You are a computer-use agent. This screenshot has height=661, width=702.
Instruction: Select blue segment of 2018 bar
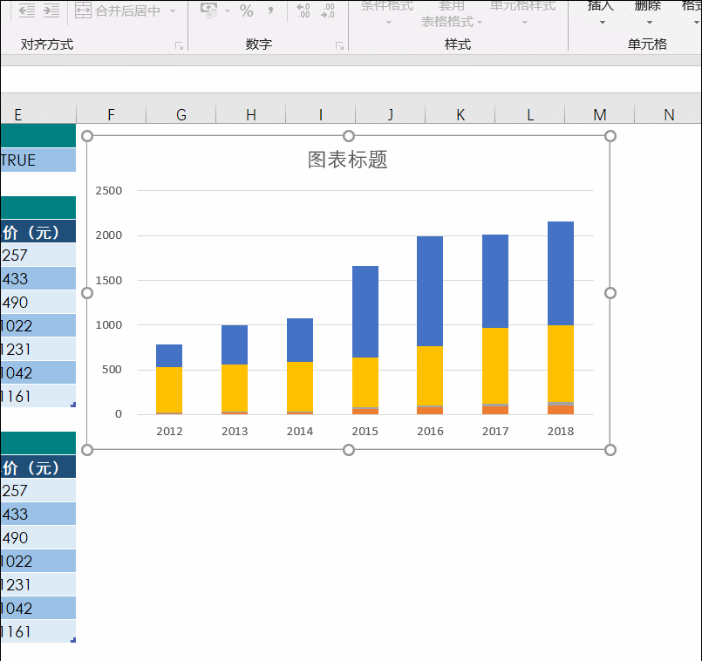pyautogui.click(x=561, y=273)
